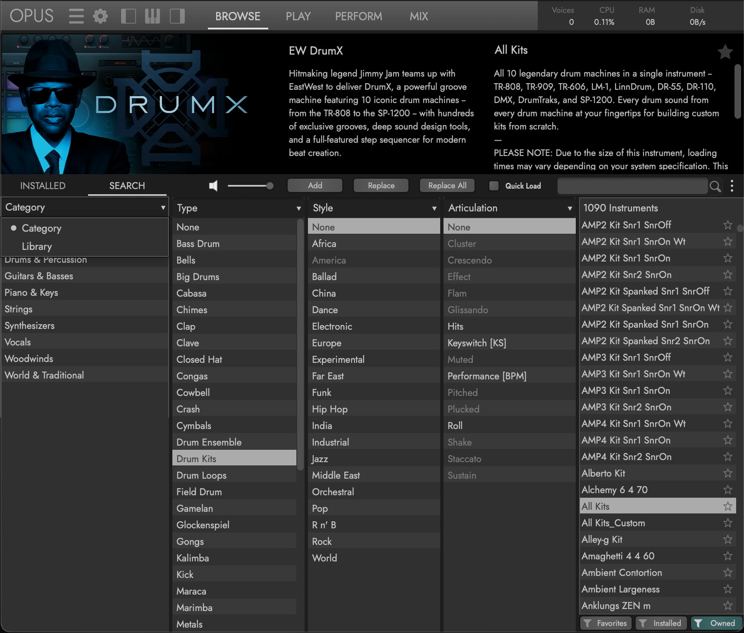Image resolution: width=744 pixels, height=633 pixels.
Task: Star the Ambient Contortion instrument
Action: pos(728,572)
